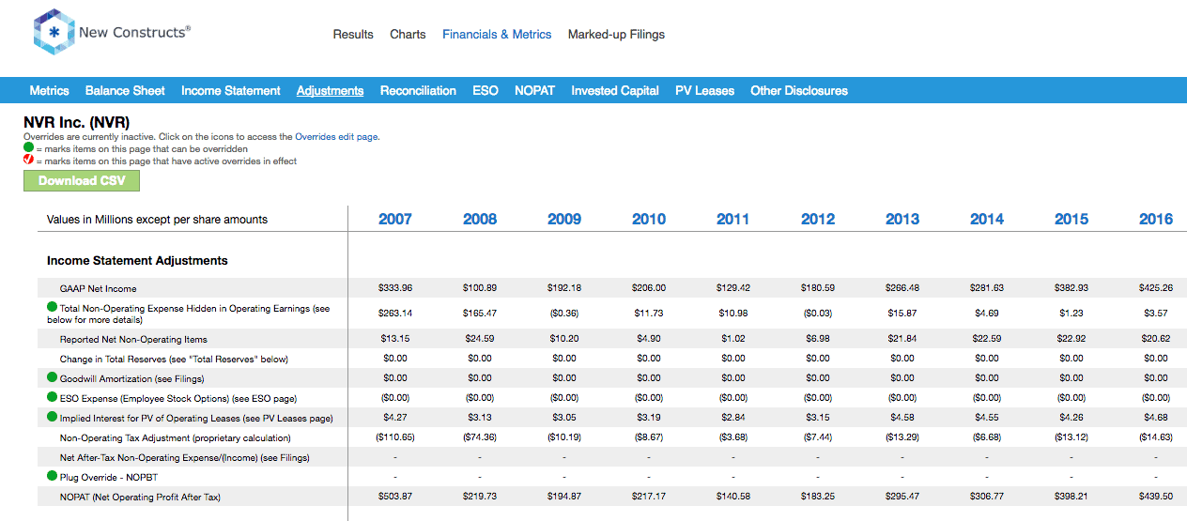Click the 2015 column header
The height and width of the screenshot is (521, 1187).
(1071, 219)
